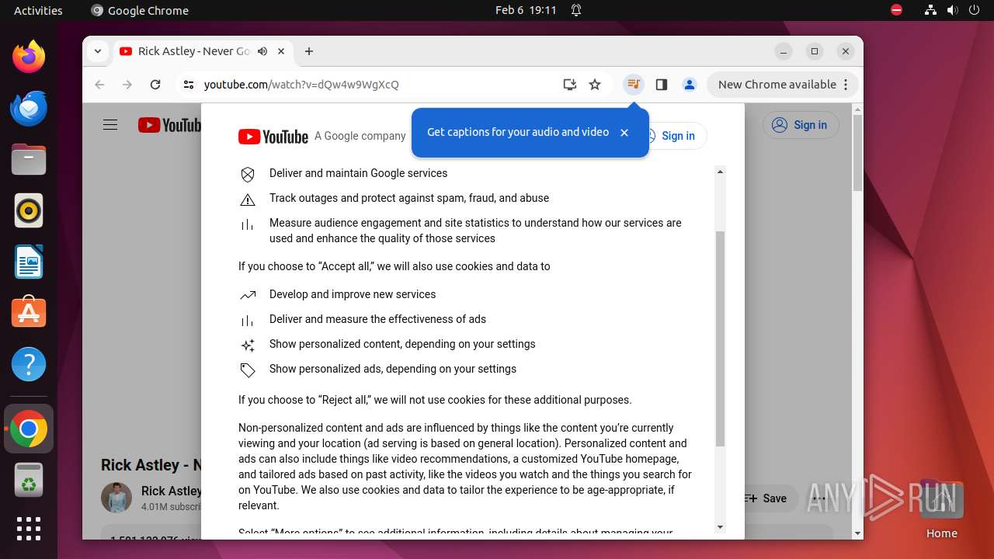Open the notification bell in top bar
This screenshot has width=994, height=559.
click(x=576, y=10)
